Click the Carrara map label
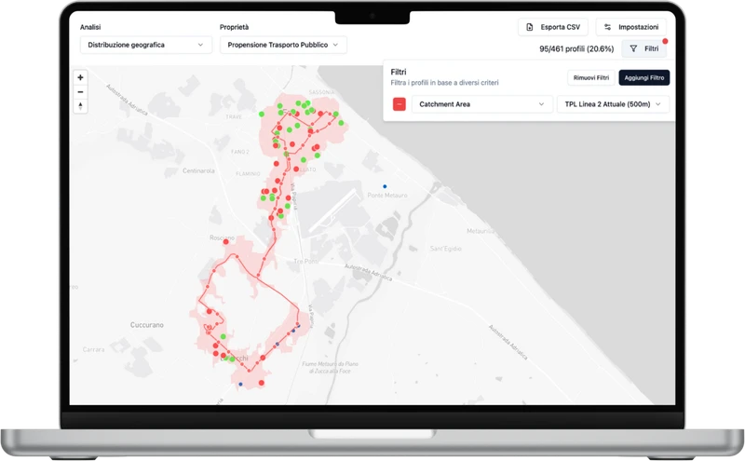 (94, 349)
